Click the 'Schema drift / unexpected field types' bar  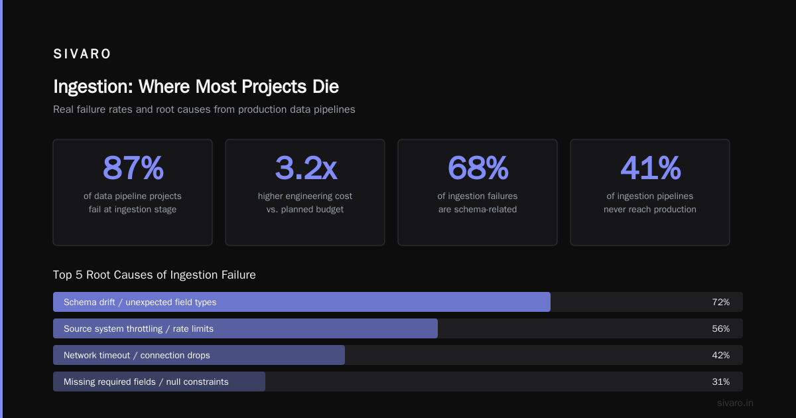point(302,302)
